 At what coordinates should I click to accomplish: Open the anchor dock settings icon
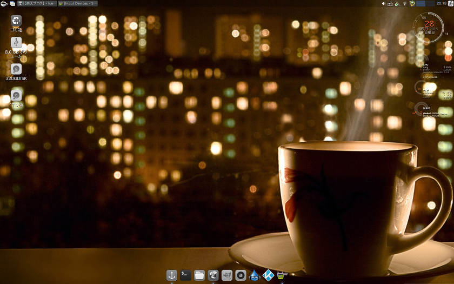point(172,275)
